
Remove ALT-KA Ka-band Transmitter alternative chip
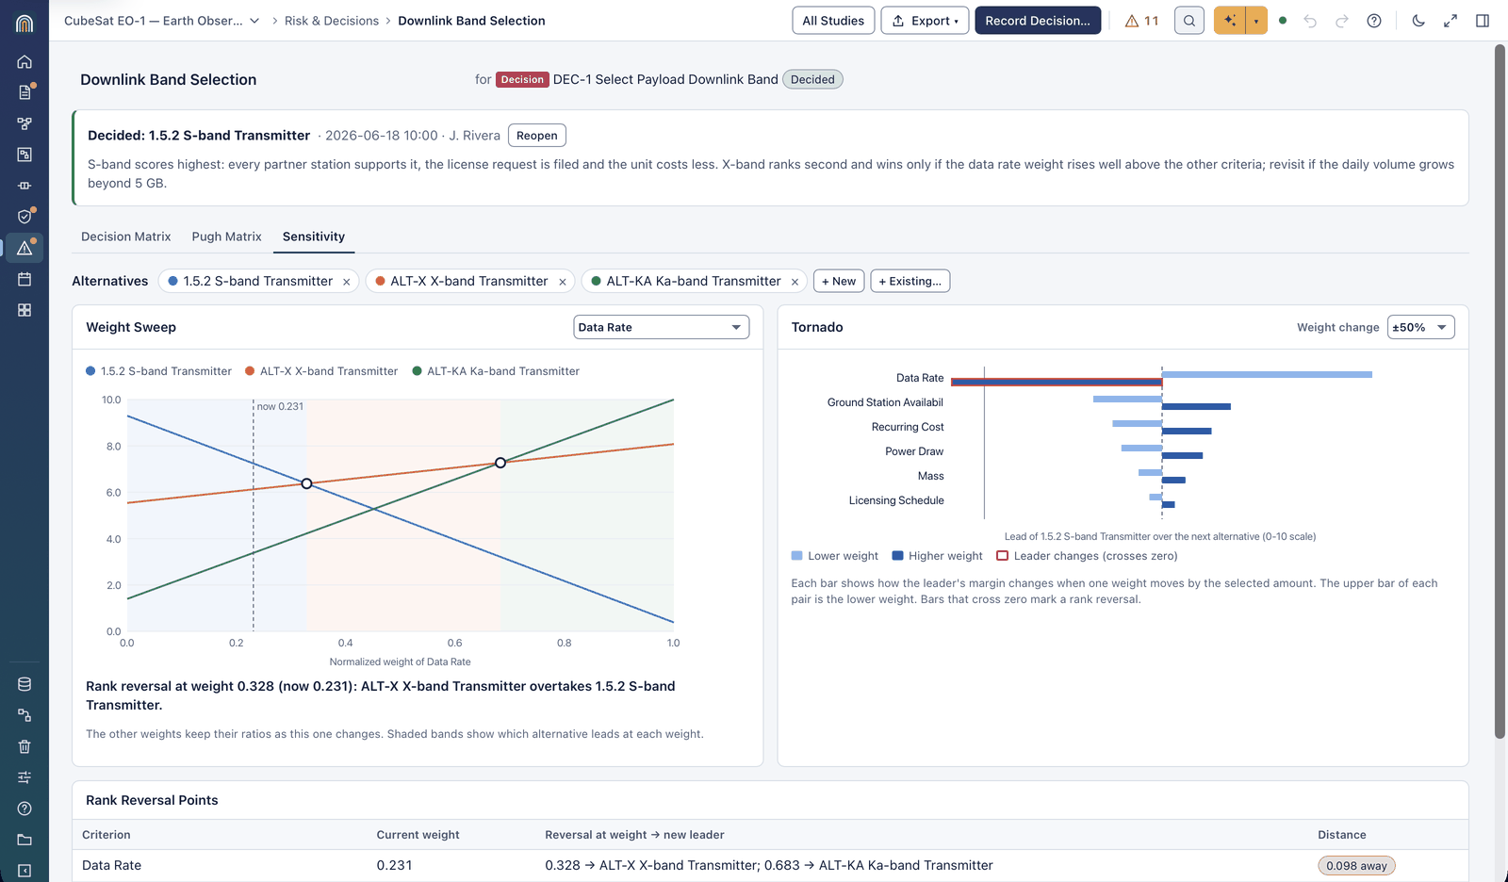(795, 282)
